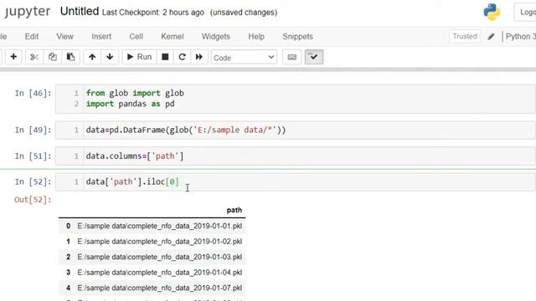Click into the cell importing glob and pandas
The image size is (536, 301).
[296, 99]
